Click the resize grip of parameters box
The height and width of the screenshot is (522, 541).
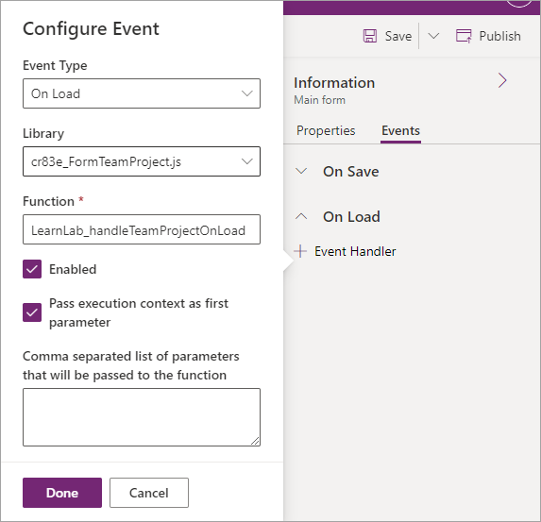(x=255, y=441)
